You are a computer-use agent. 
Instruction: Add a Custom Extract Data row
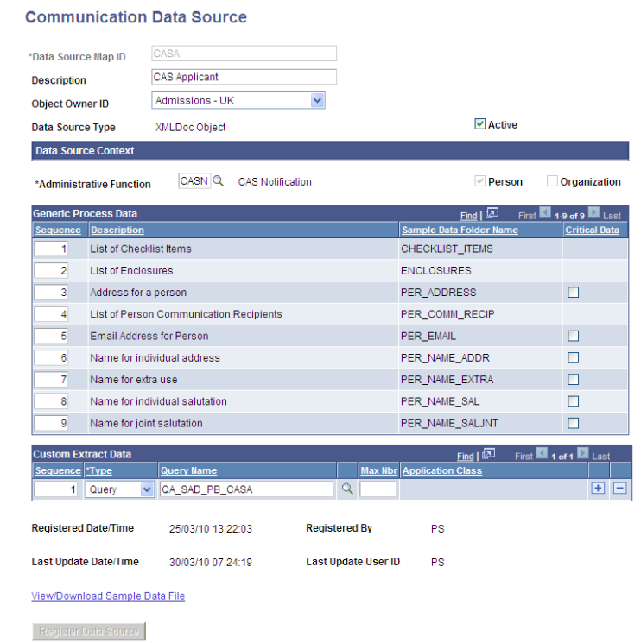coord(598,489)
